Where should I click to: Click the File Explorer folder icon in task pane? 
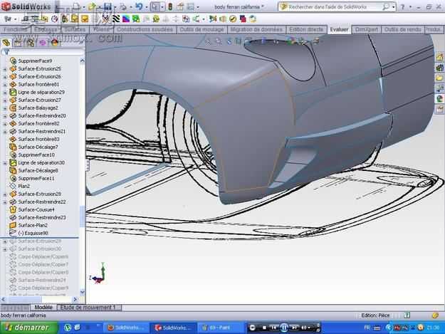click(x=439, y=78)
